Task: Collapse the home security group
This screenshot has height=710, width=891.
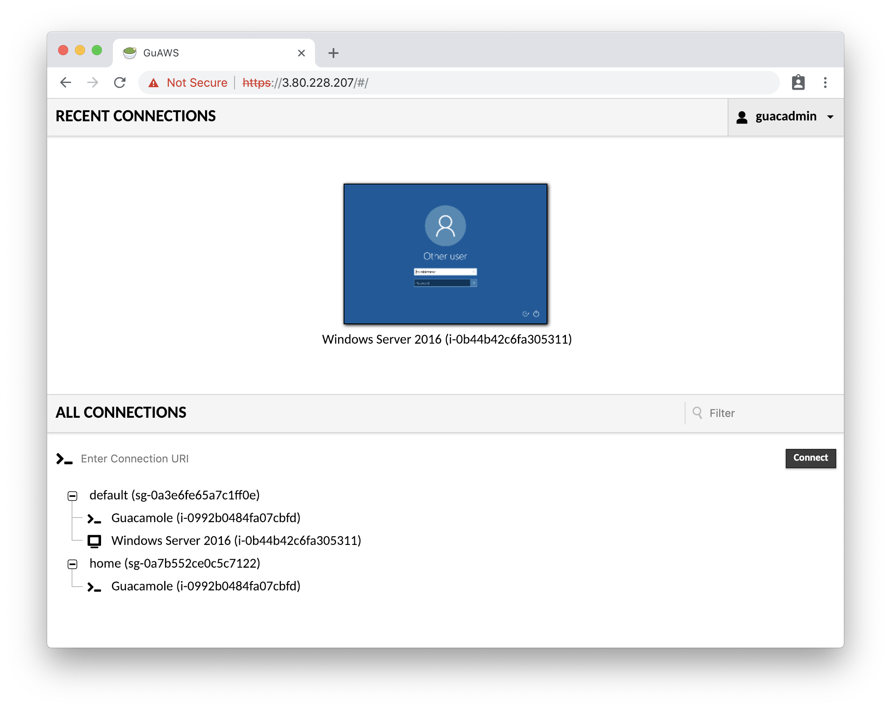Action: [72, 564]
